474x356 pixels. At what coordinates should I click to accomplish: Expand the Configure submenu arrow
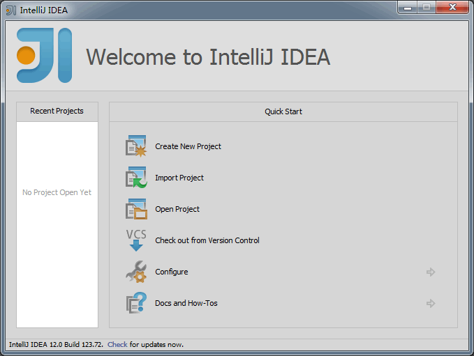point(431,272)
